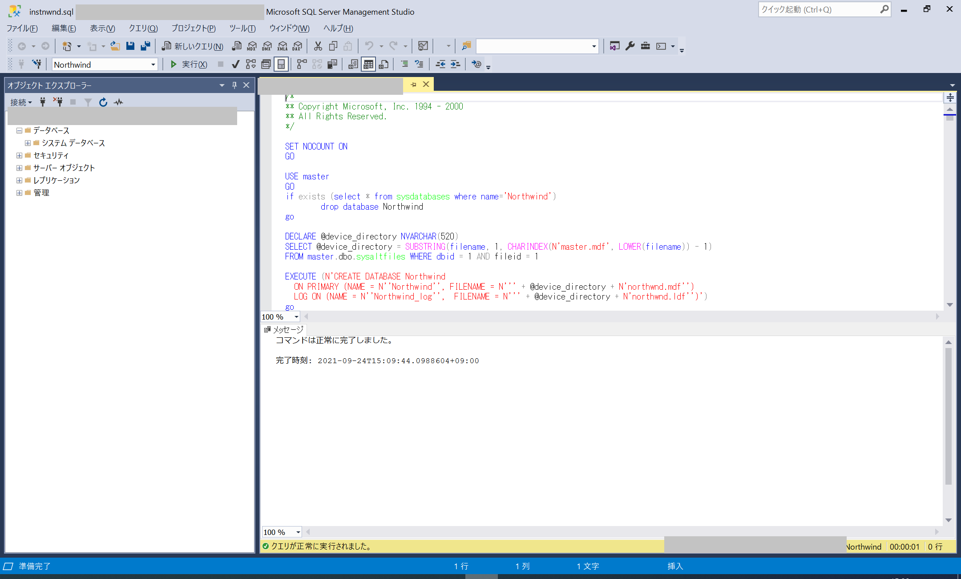Screen dimensions: 961x579
Task: Open Query Options dialog icon
Action: click(266, 64)
